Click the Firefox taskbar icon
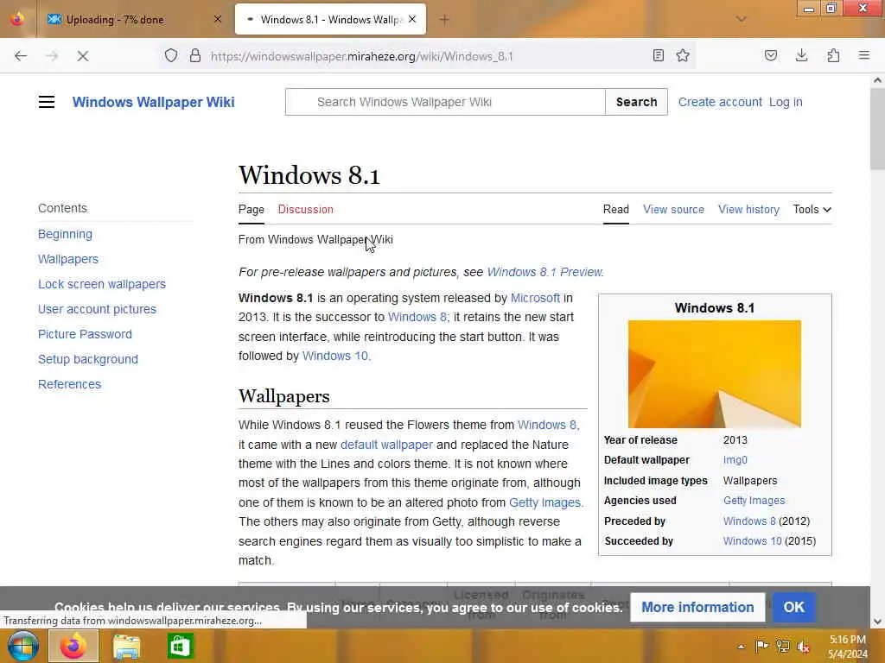Viewport: 885px width, 663px height. 73,646
